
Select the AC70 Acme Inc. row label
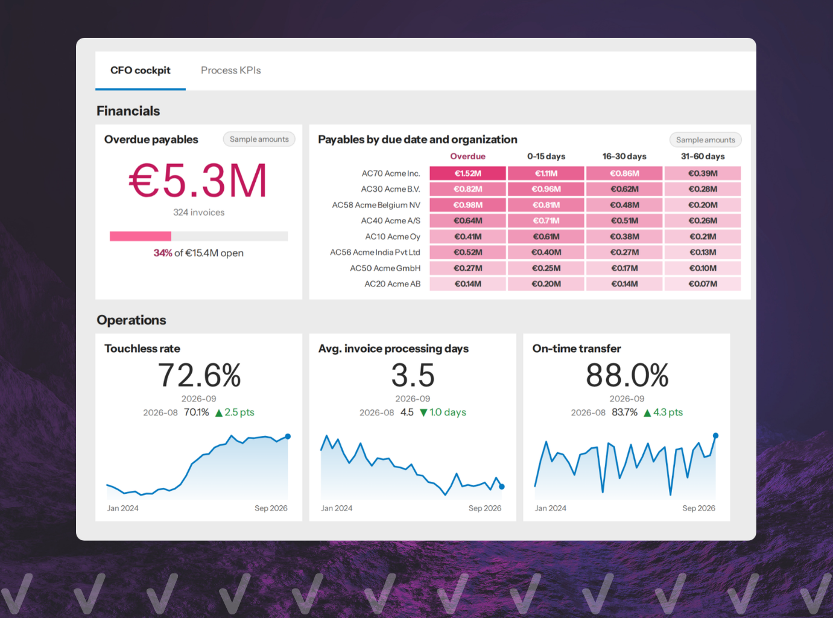[x=391, y=174]
